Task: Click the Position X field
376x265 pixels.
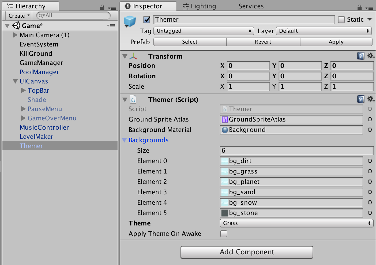Action: tap(248, 66)
